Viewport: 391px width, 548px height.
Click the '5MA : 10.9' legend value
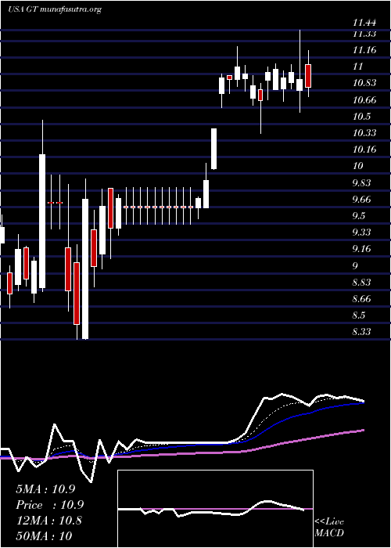click(x=45, y=489)
